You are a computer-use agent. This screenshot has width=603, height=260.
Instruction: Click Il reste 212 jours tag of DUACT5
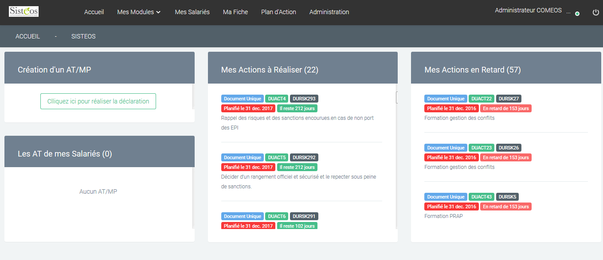(297, 167)
